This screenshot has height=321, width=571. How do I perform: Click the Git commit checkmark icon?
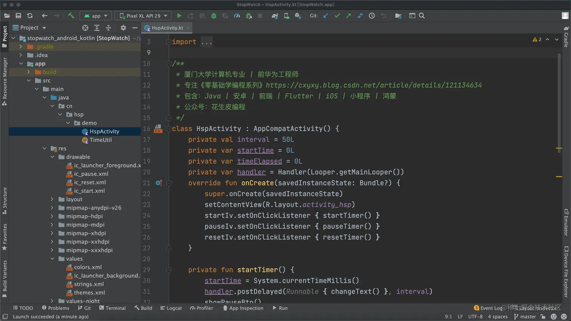pos(337,16)
